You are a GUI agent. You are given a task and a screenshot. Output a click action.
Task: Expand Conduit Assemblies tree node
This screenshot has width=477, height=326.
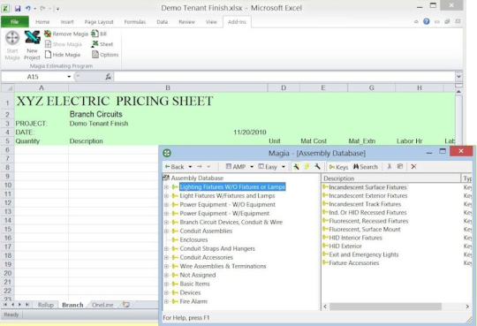point(166,231)
